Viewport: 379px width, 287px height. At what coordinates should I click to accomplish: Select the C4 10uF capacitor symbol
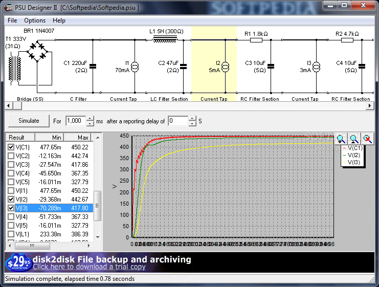pos(362,66)
